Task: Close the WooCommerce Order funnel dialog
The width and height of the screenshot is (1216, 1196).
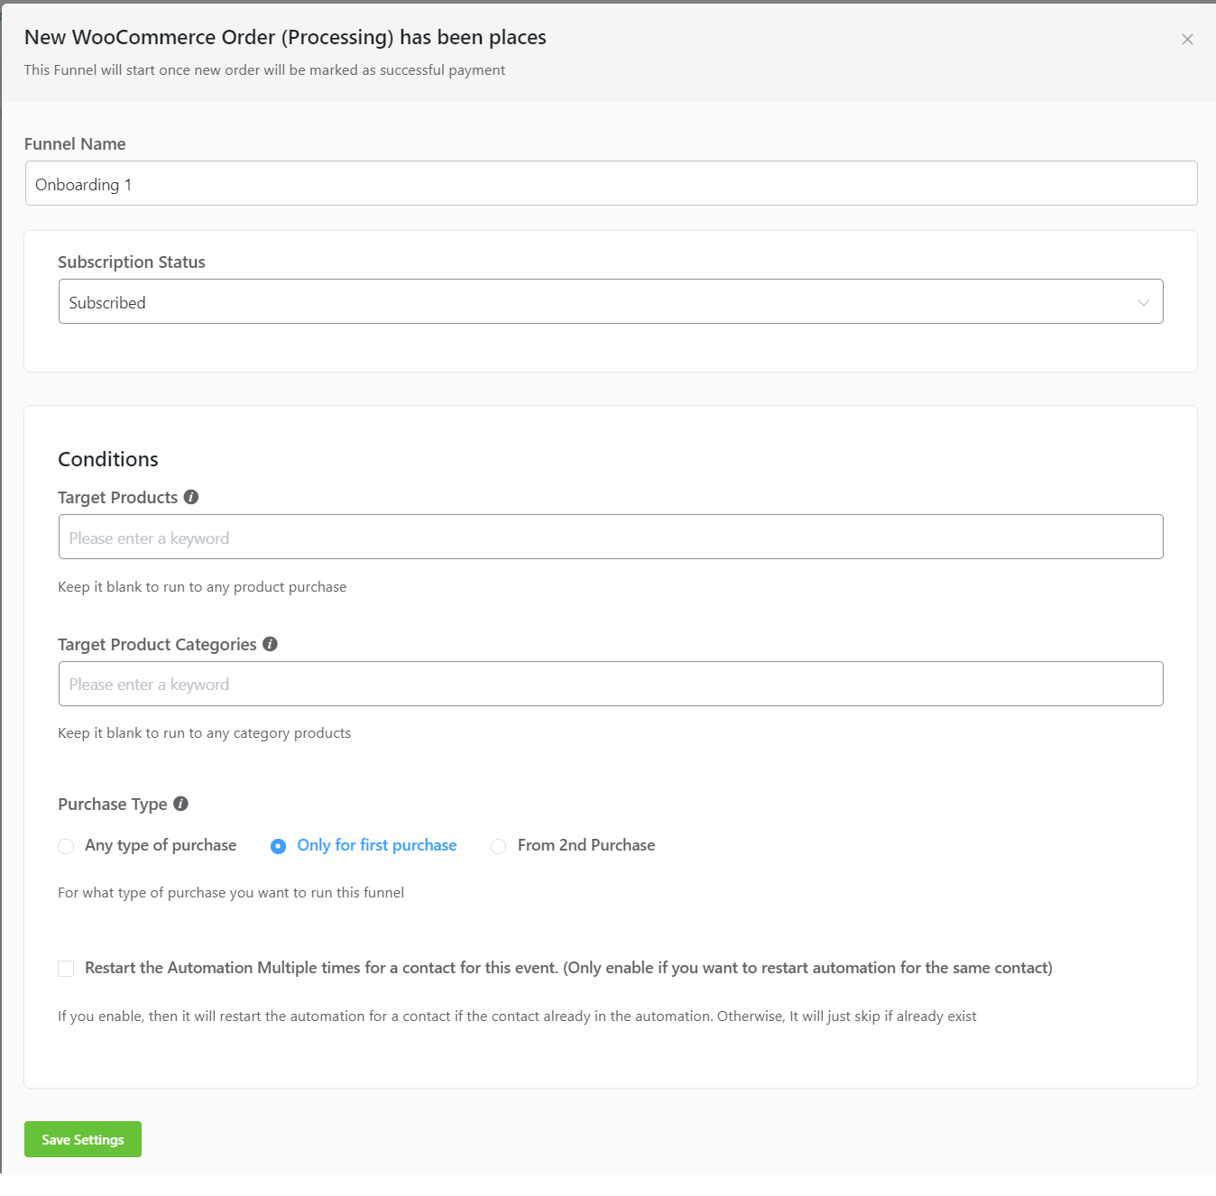Action: [x=1187, y=39]
